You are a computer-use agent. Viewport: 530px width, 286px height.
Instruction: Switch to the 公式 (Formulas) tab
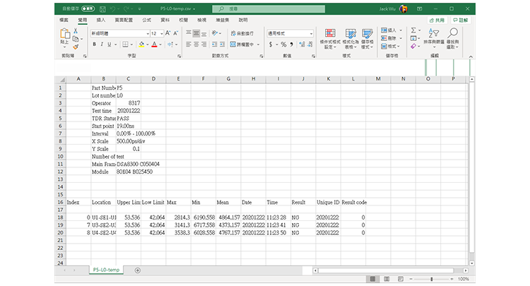click(x=147, y=20)
